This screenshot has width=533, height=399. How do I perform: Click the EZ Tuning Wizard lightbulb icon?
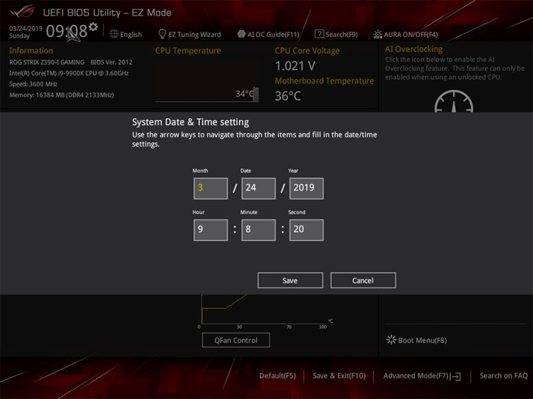(162, 34)
